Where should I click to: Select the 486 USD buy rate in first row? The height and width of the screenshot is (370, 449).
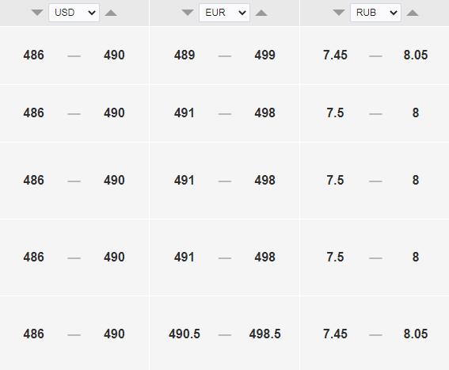(34, 55)
